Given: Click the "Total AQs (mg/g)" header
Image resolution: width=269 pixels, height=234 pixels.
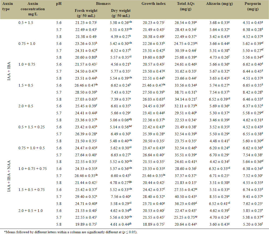Looking at the screenshot, I should pyautogui.click(x=185, y=6).
